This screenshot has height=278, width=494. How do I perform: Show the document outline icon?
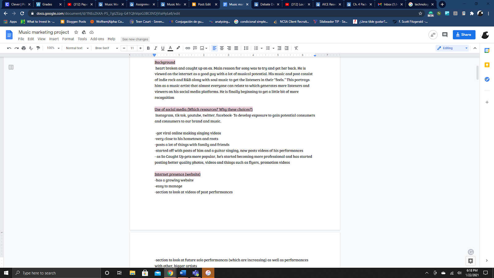11,67
